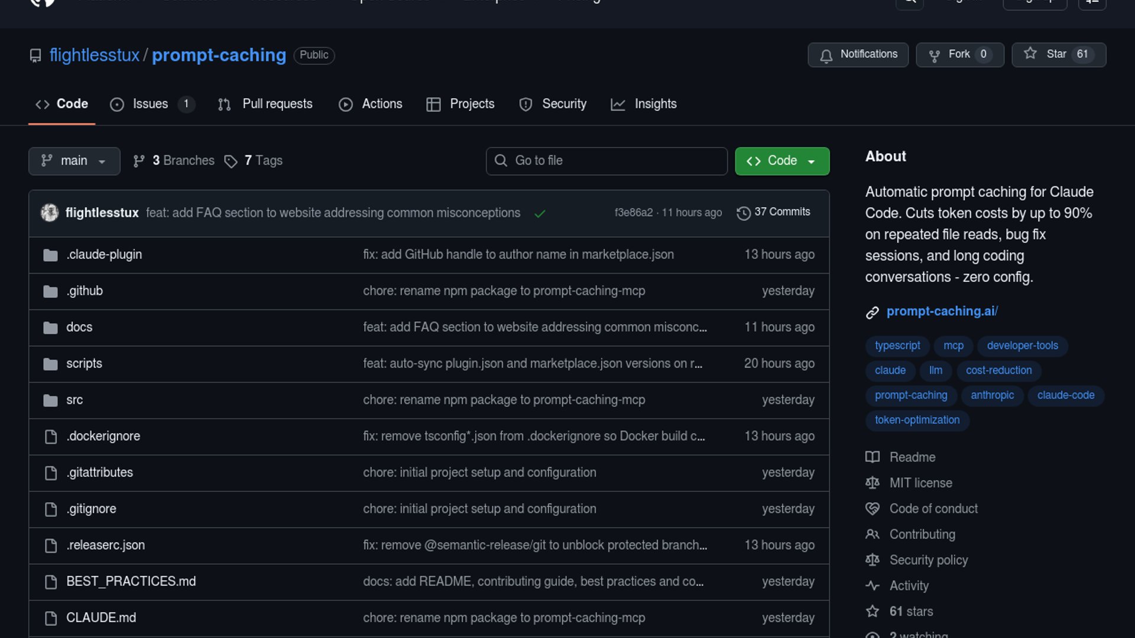Open the Pull requests tab
The height and width of the screenshot is (638, 1135).
pos(277,104)
